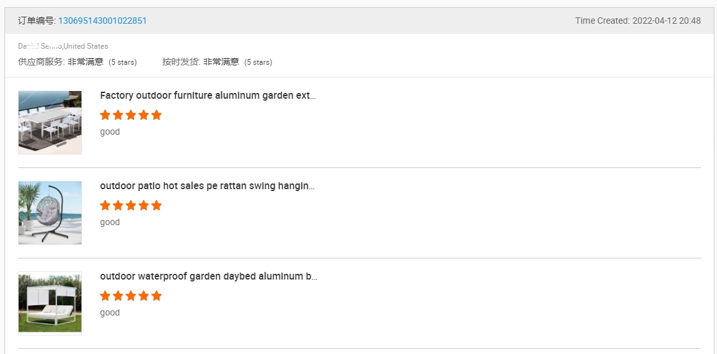Open Factory outdoor furniture aluminum garden title
This screenshot has height=354, width=717.
[208, 96]
